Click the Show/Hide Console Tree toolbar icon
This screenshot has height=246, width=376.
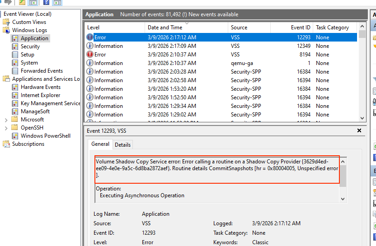point(33,3)
